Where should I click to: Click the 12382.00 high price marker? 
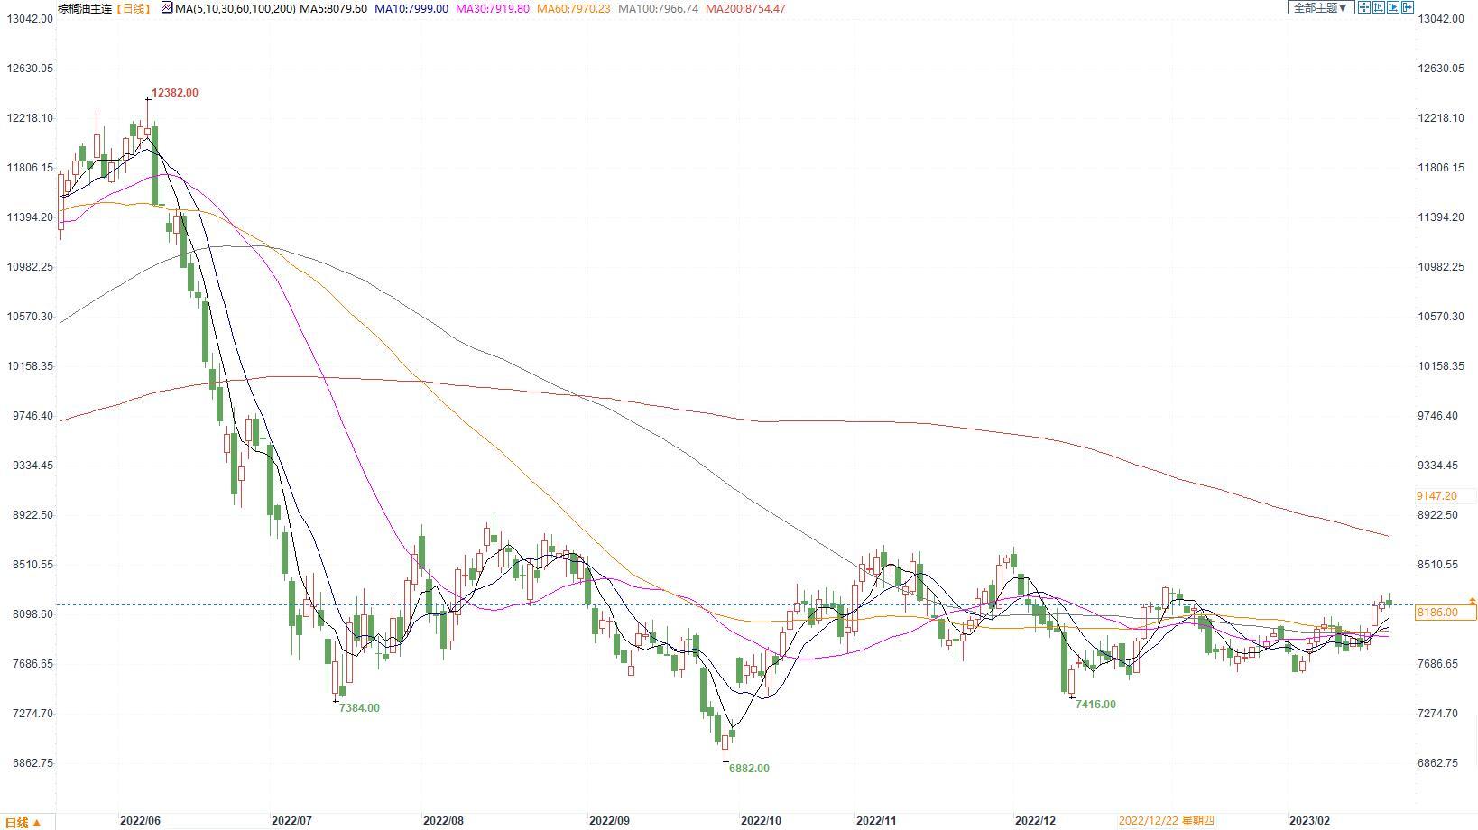tap(174, 93)
